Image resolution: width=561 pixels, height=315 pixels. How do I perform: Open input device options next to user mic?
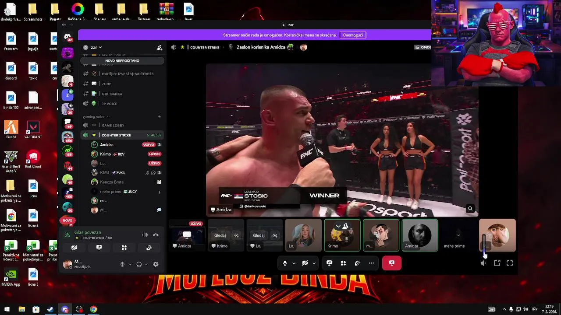[130, 264]
